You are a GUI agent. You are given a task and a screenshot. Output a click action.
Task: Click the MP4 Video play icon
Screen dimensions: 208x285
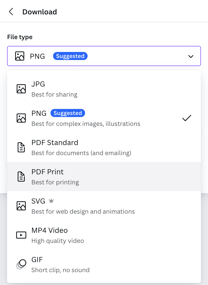tap(21, 235)
